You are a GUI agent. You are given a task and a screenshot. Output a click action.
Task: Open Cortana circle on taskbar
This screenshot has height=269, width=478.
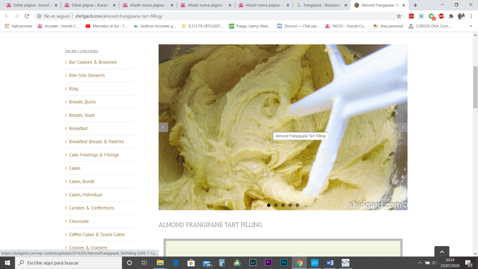point(129,262)
